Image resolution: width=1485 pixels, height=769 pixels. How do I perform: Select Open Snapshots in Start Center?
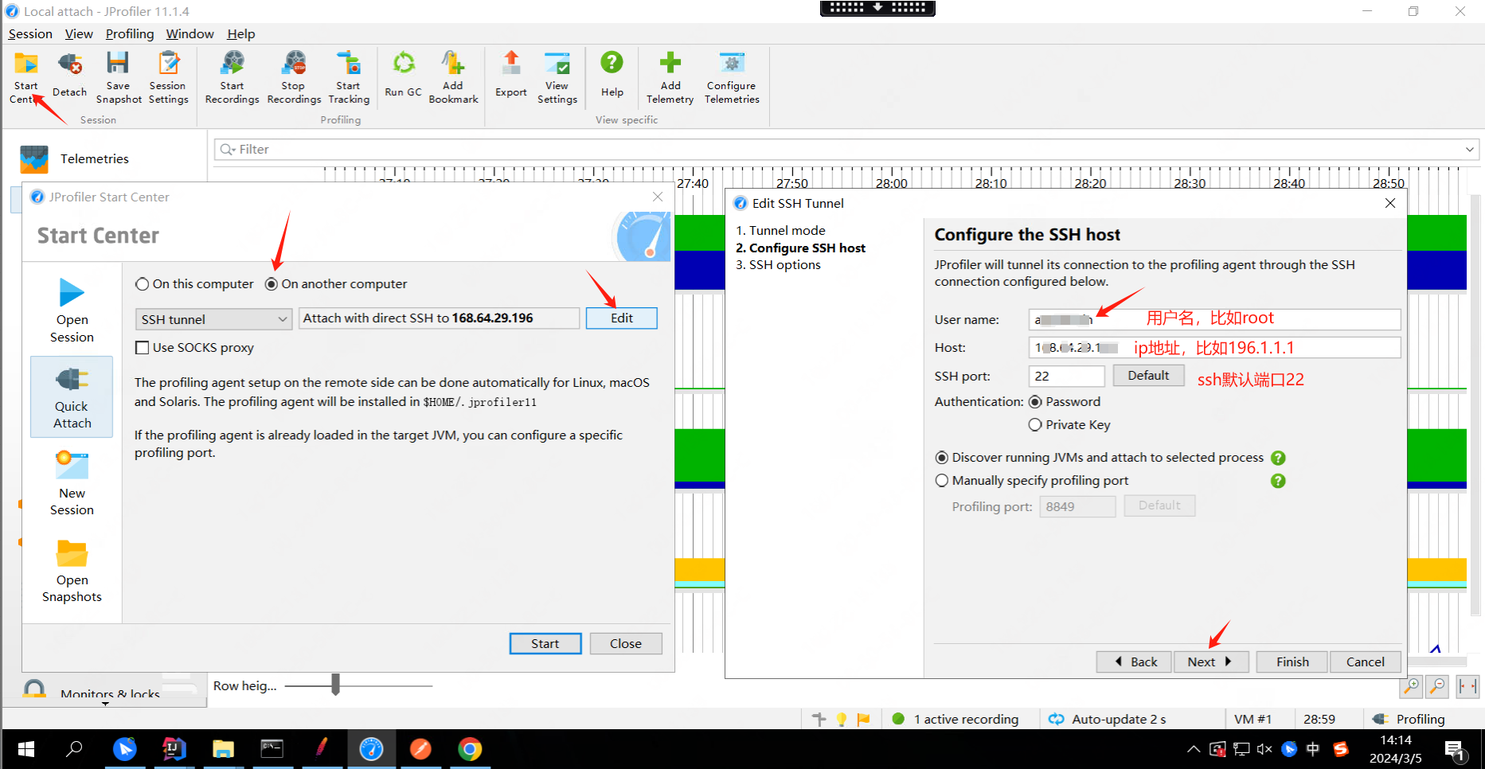pos(72,570)
